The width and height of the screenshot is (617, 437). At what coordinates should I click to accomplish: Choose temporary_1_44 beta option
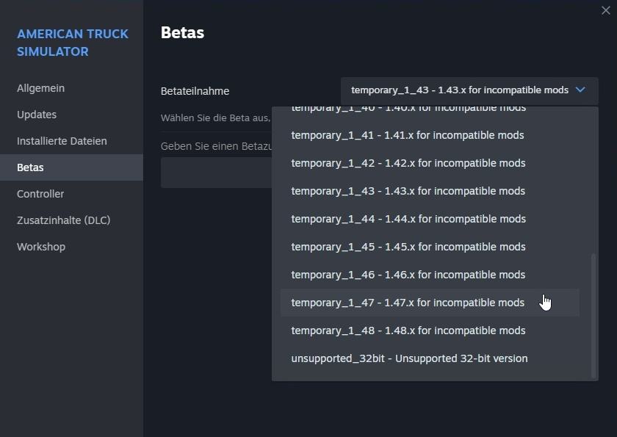tap(430, 219)
